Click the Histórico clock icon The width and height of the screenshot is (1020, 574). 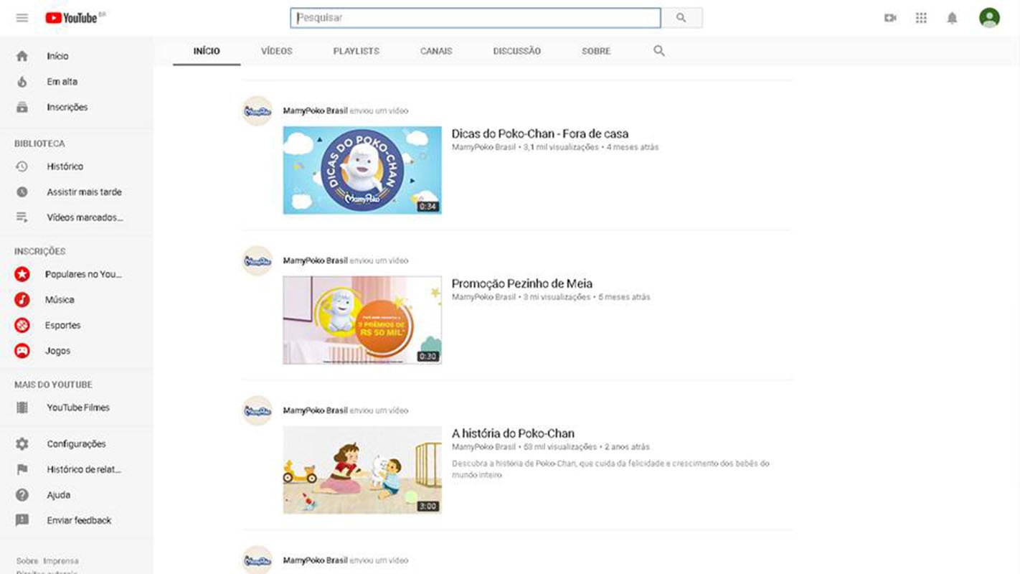point(22,166)
